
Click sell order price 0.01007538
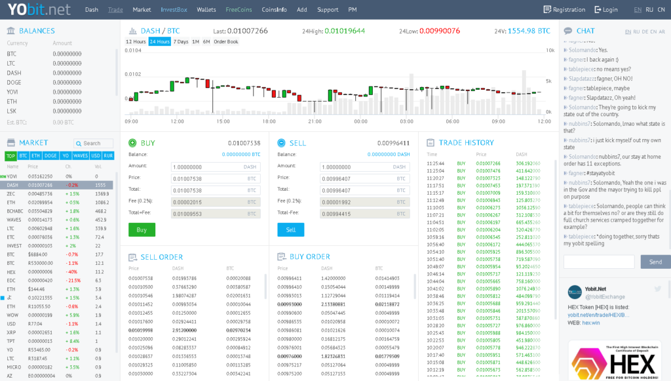(x=140, y=278)
